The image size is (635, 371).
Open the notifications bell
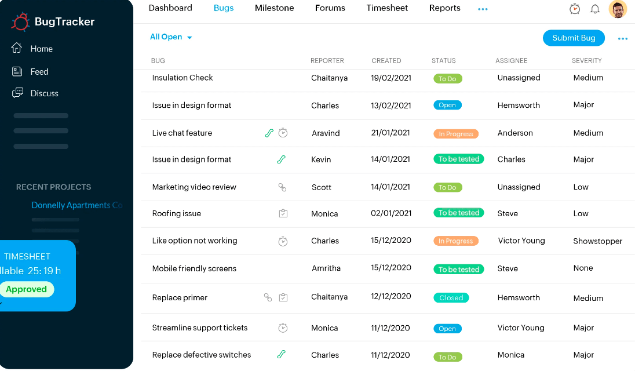click(595, 9)
